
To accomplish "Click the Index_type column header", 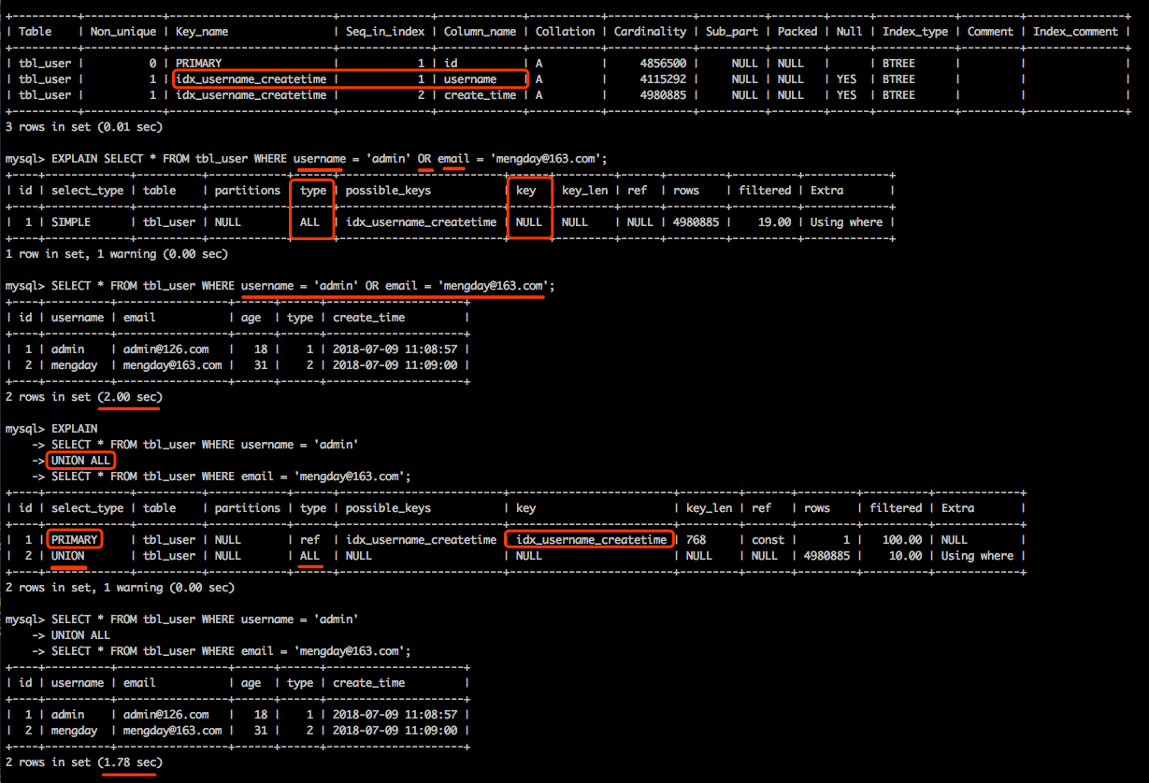I will coord(915,32).
